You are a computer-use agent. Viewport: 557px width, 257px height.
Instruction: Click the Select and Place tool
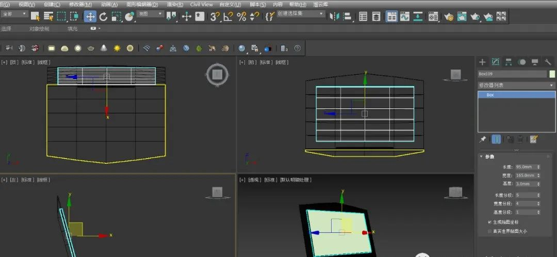tap(129, 16)
